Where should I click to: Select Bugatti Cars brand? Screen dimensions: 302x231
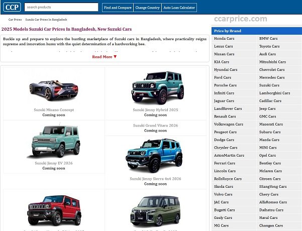[x=225, y=210]
